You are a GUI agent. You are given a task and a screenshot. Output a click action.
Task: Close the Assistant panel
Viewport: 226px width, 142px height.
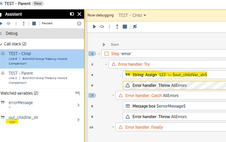(79, 14)
